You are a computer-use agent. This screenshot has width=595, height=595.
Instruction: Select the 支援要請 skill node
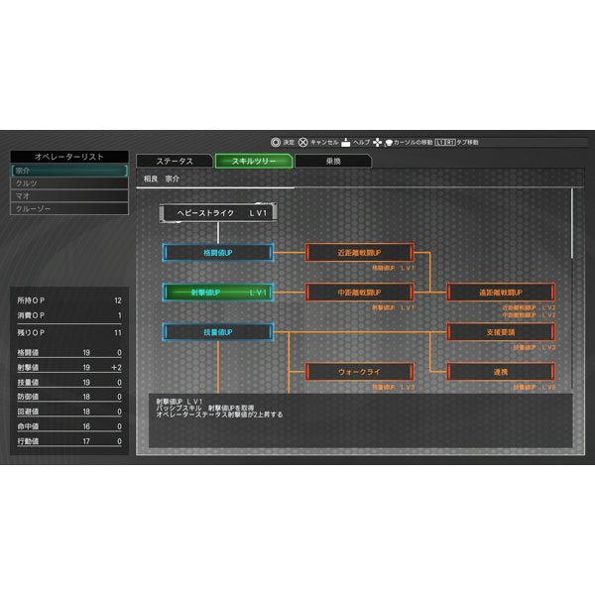tap(500, 332)
